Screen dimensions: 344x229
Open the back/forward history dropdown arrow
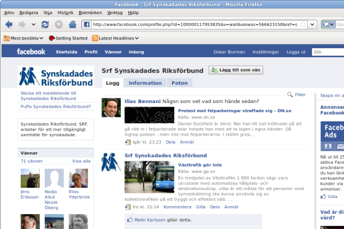click(x=33, y=24)
